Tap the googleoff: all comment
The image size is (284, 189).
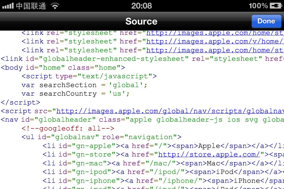pyautogui.click(x=68, y=128)
